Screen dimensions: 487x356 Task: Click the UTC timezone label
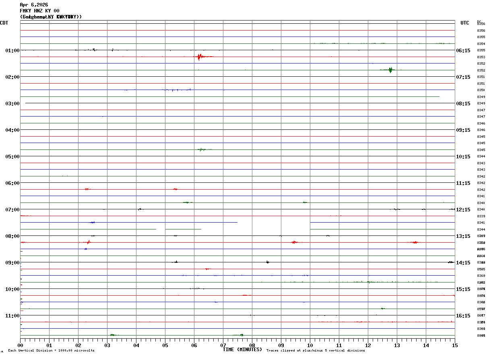click(465, 23)
